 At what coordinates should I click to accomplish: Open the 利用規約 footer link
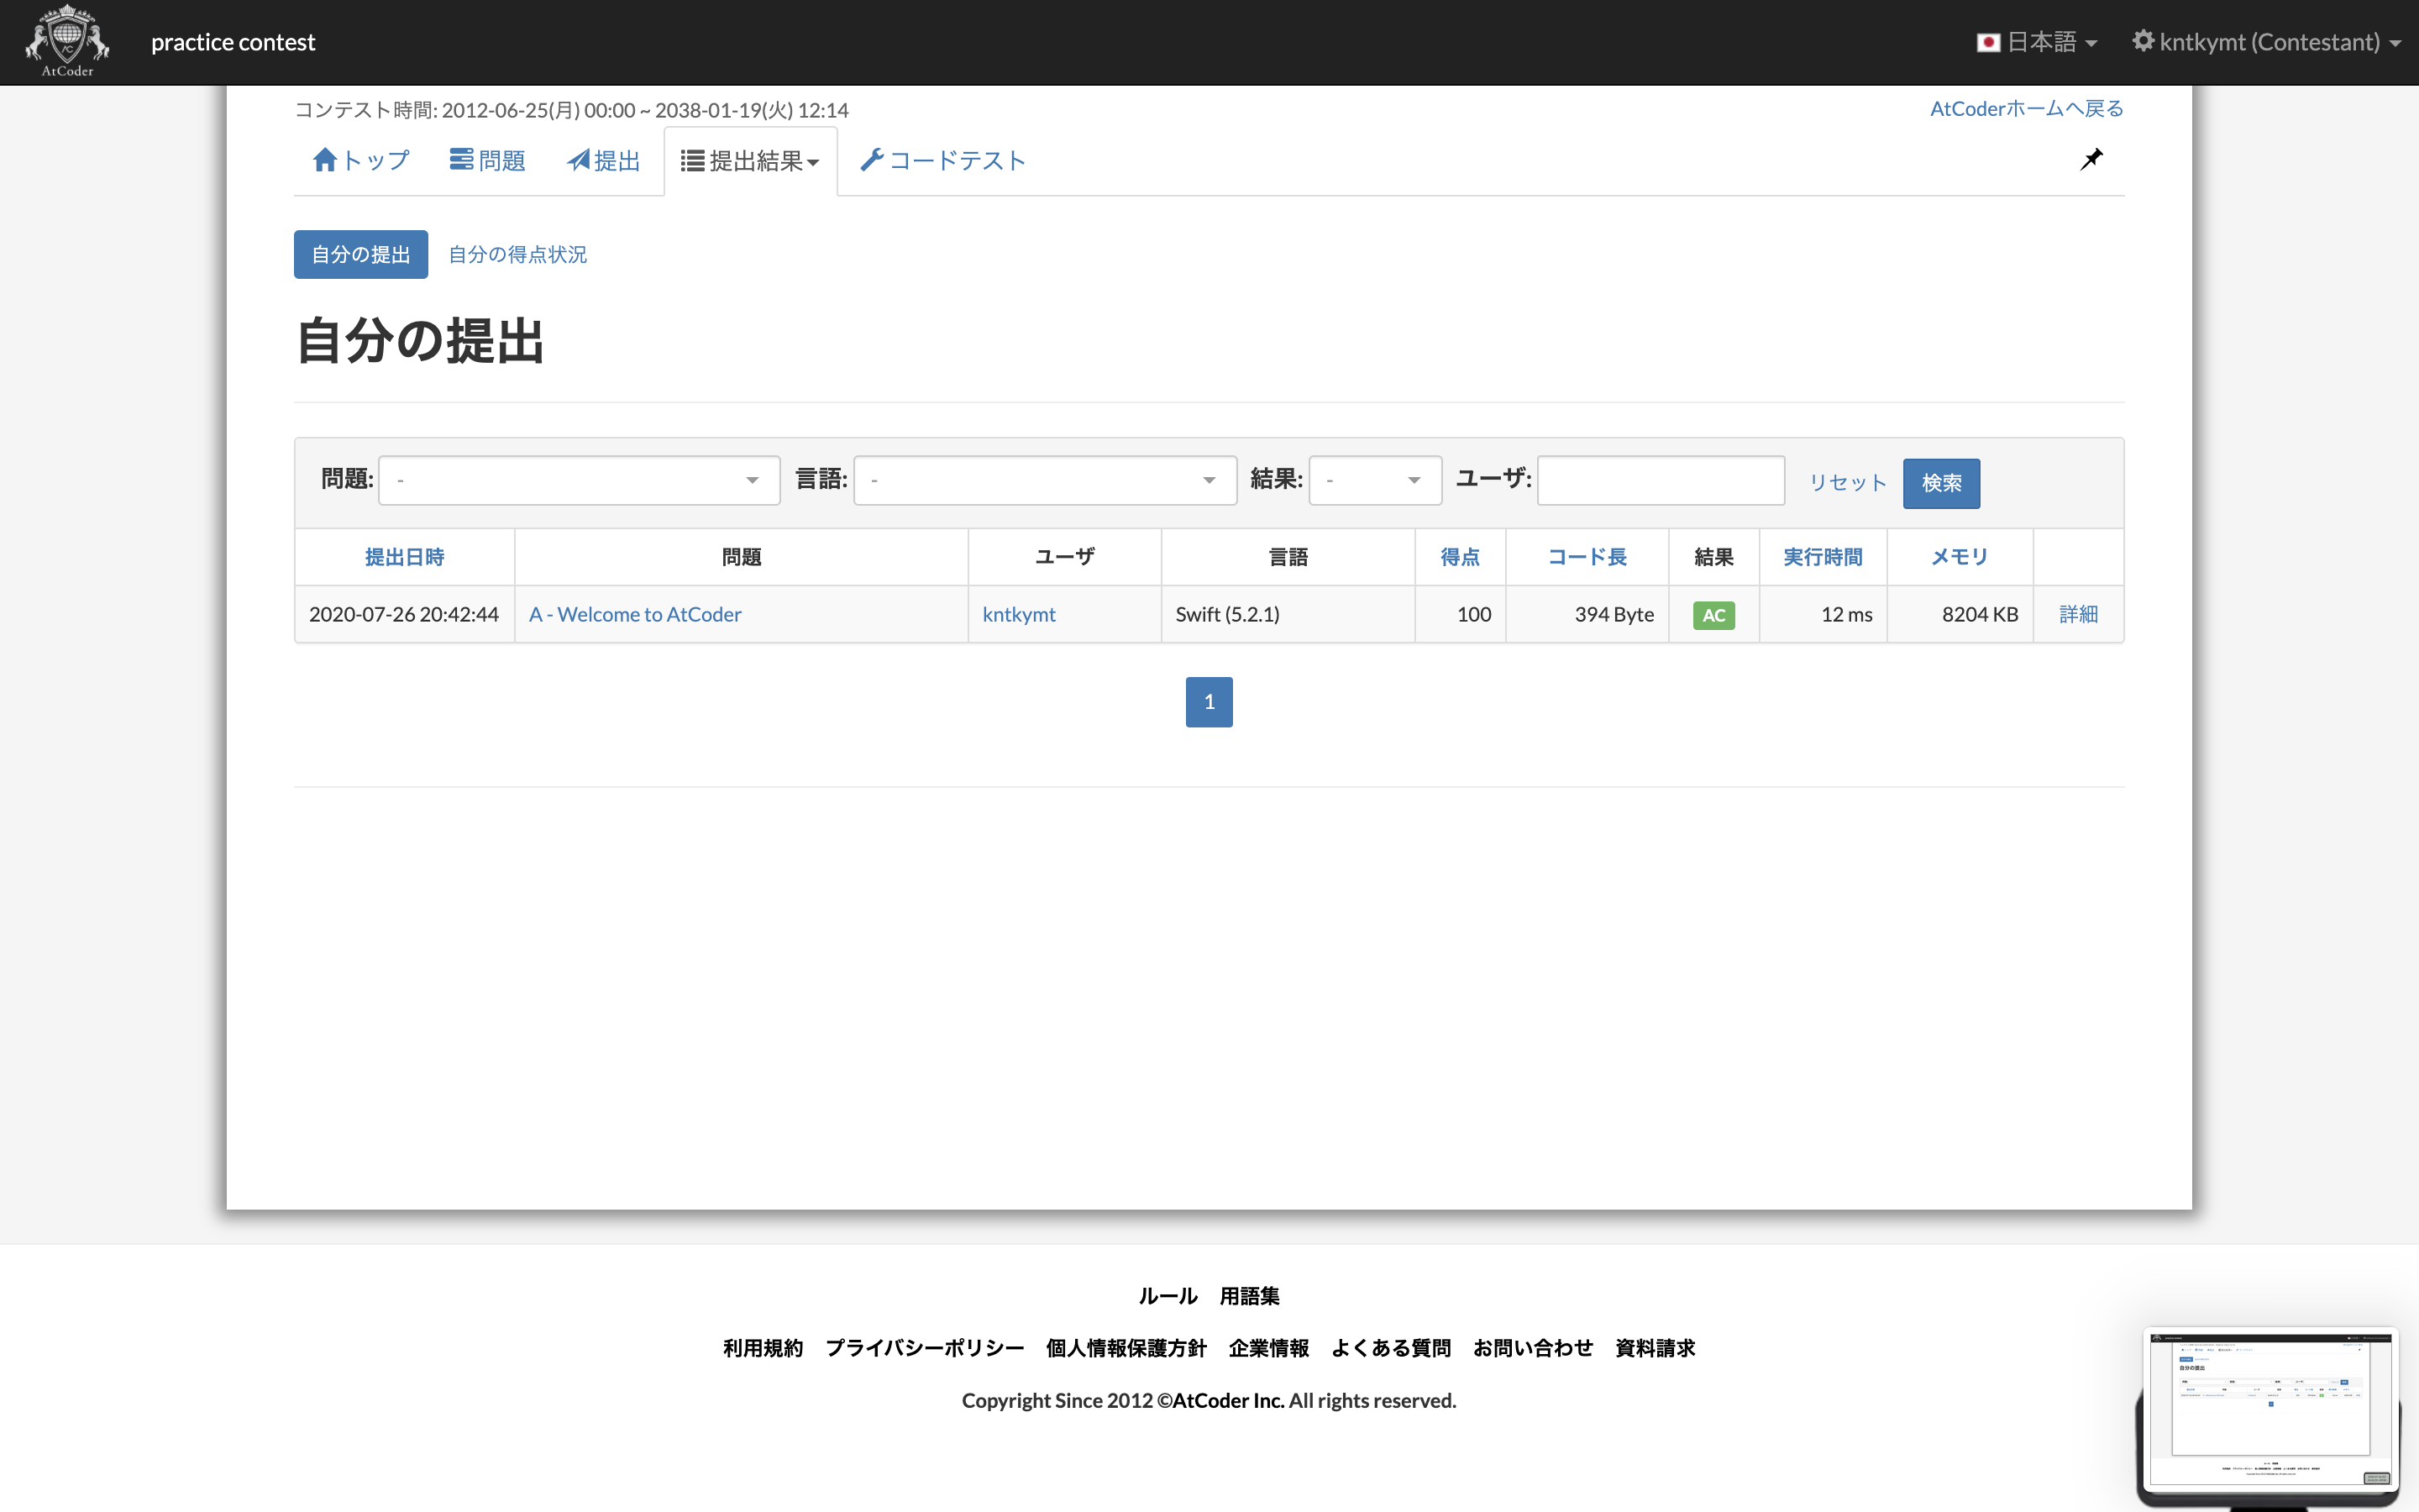point(763,1349)
